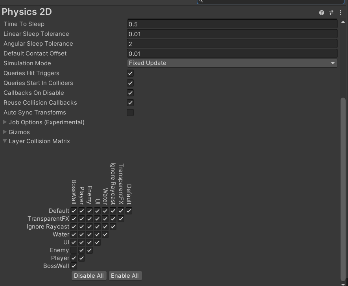The width and height of the screenshot is (348, 286).
Task: Click the Physics 2D title
Action: tap(27, 12)
